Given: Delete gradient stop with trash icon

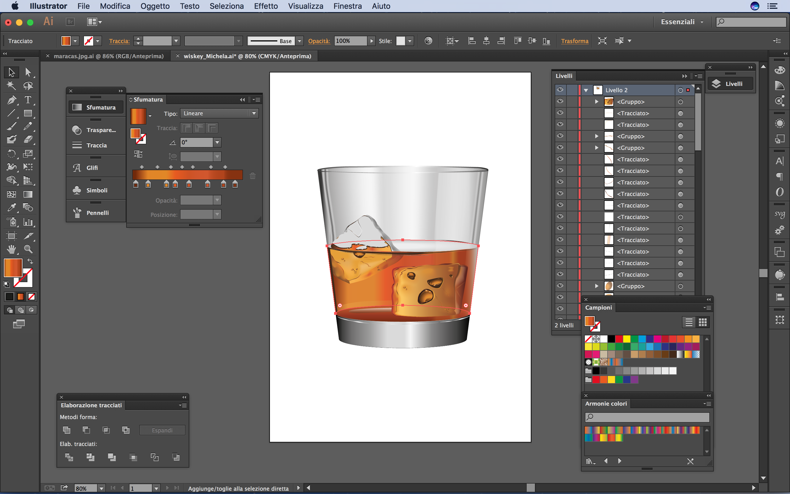Looking at the screenshot, I should coord(252,176).
